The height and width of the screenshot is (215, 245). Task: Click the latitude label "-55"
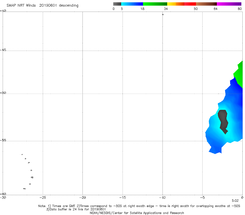[3, 140]
